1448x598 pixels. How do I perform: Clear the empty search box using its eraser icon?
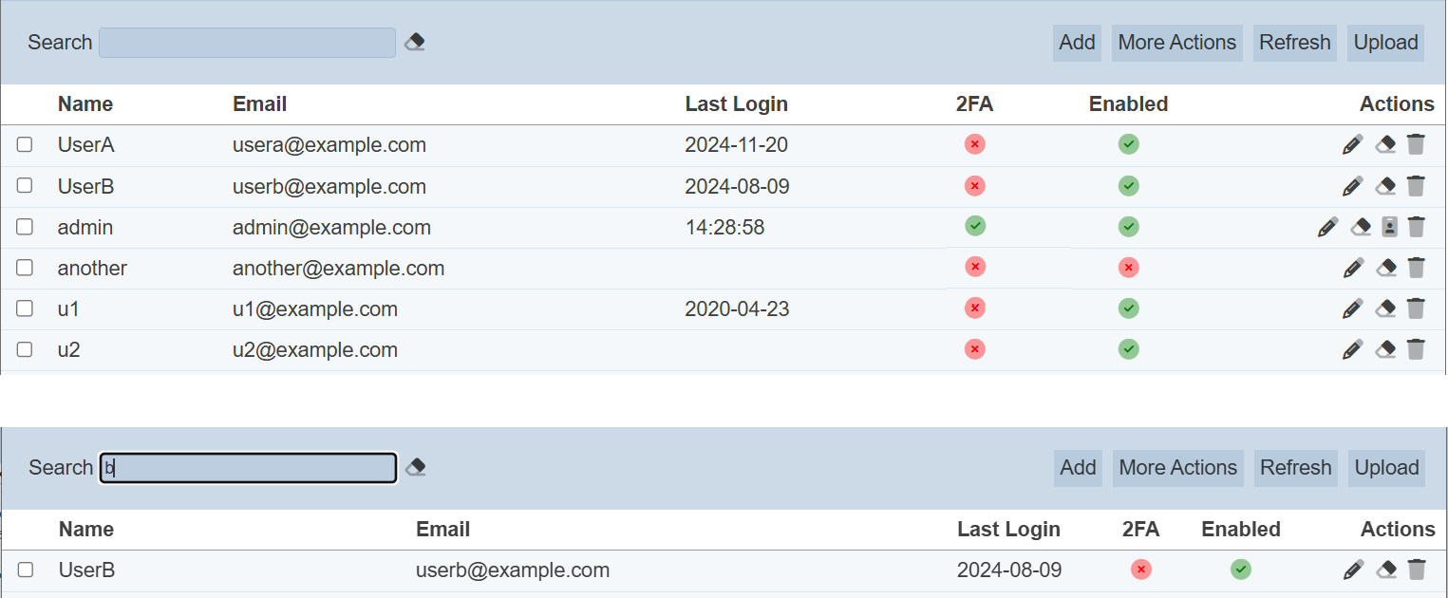415,42
